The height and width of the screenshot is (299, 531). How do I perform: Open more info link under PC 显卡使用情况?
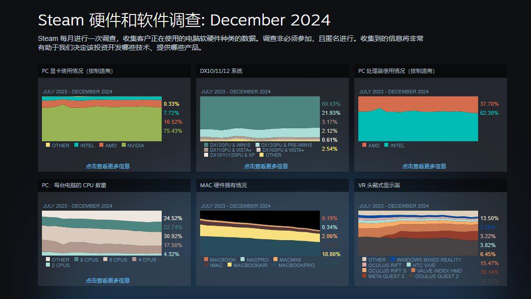[107, 166]
